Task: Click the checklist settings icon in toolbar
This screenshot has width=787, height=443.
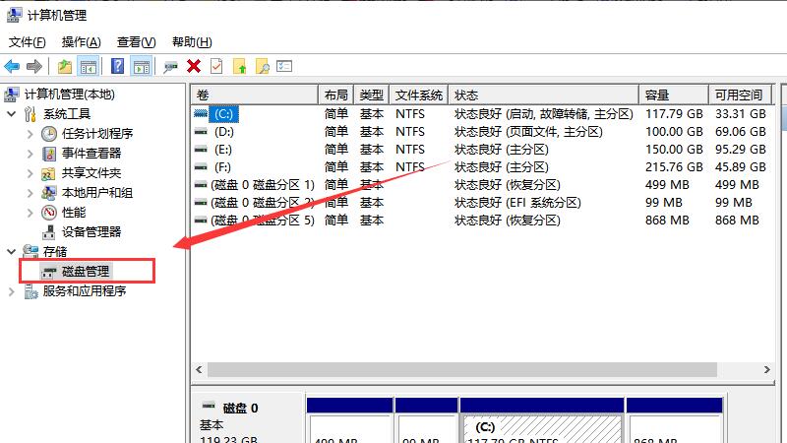Action: [x=284, y=66]
